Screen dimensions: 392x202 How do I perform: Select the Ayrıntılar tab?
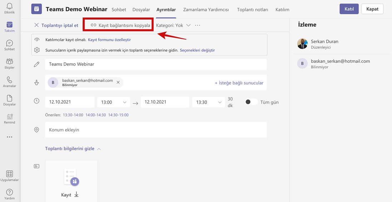click(x=166, y=10)
